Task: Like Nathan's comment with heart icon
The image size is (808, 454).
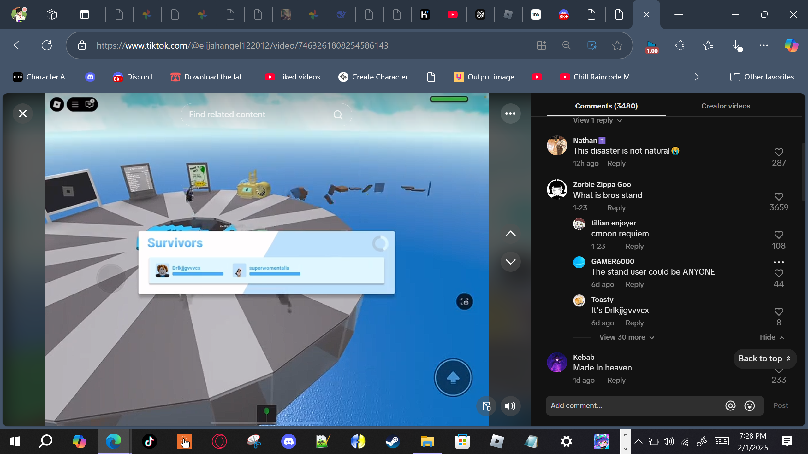Action: click(x=779, y=152)
